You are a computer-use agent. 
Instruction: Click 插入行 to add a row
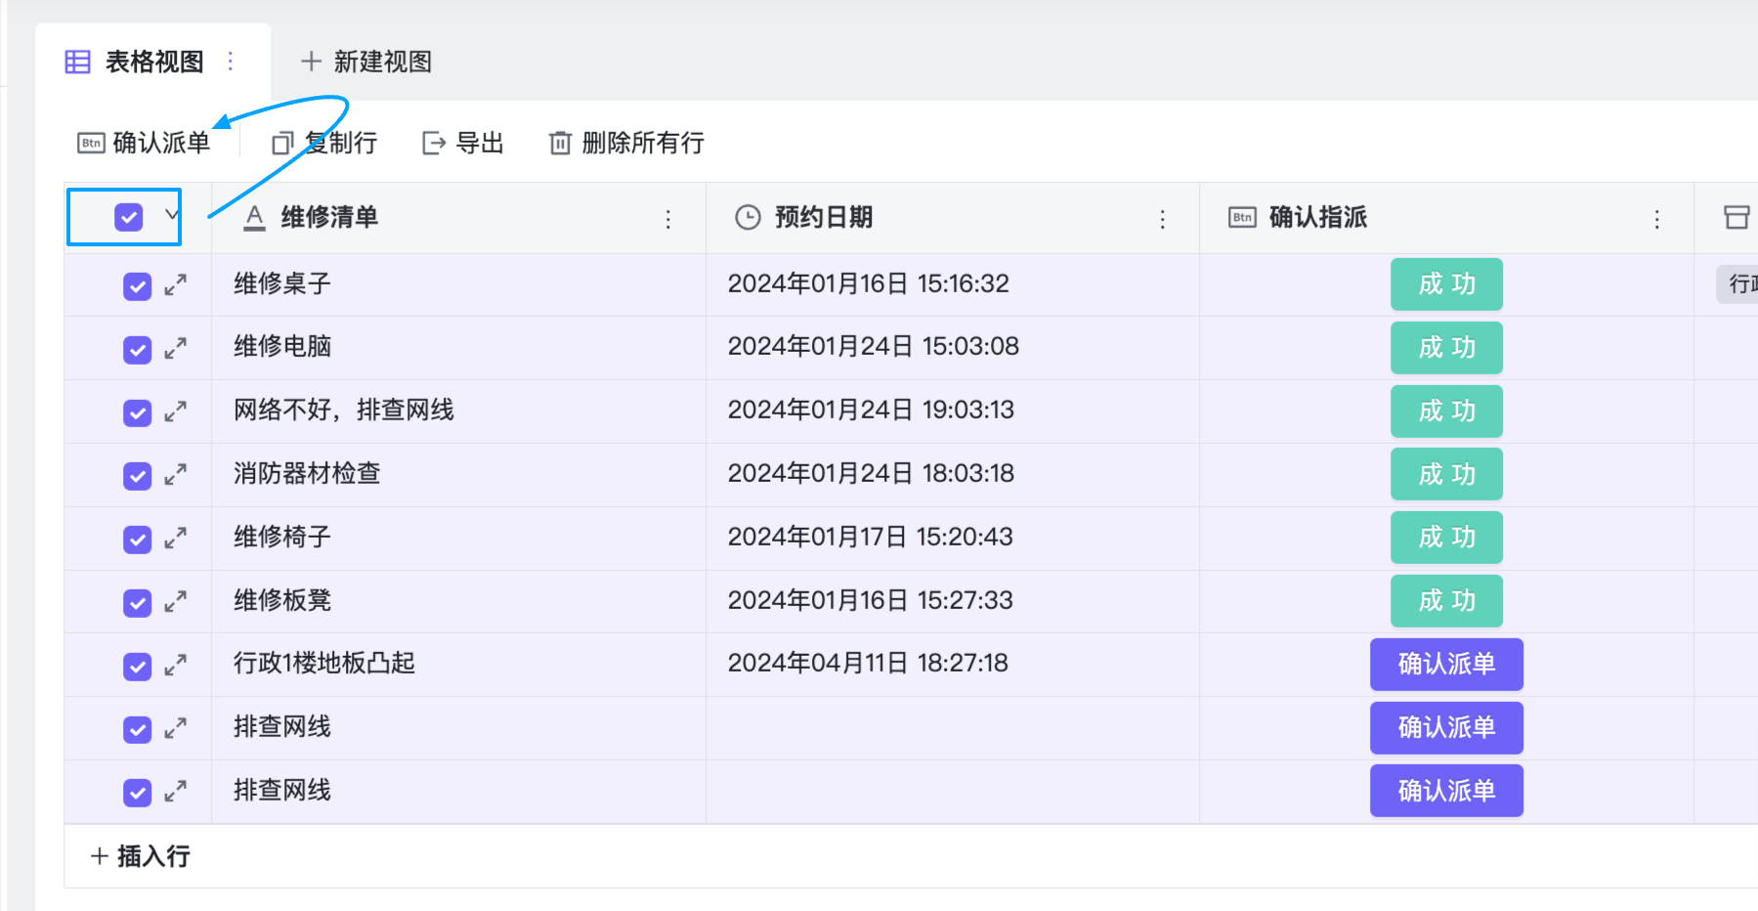[141, 856]
